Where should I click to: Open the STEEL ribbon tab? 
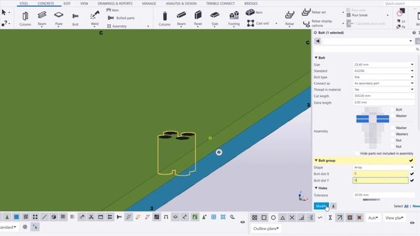click(x=24, y=3)
